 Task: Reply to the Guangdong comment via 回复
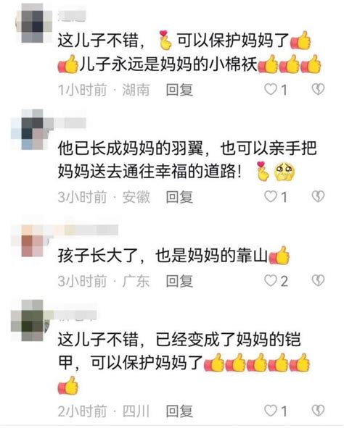coord(179,281)
